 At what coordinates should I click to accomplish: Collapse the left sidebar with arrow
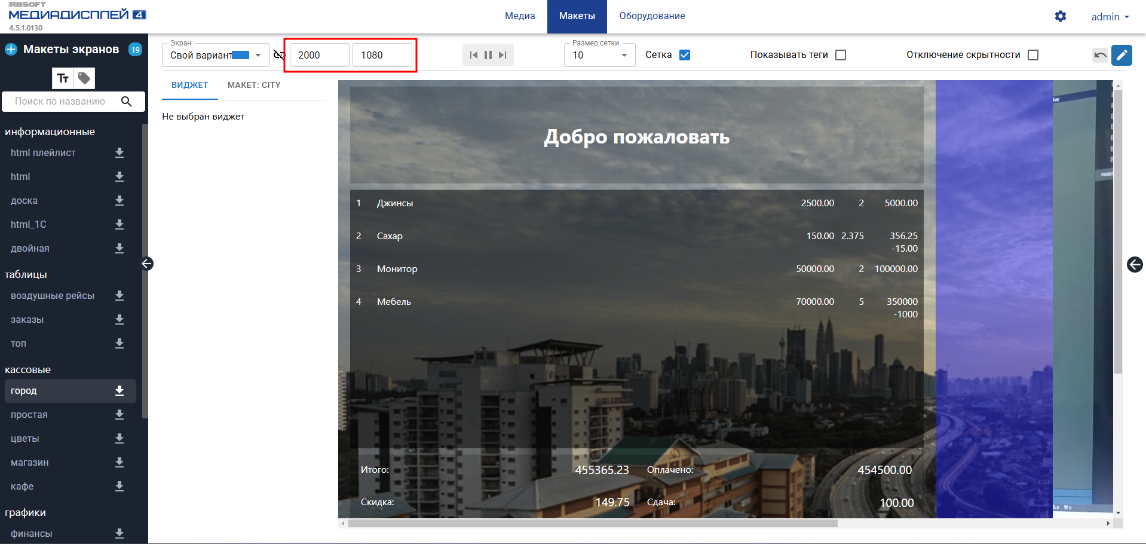coord(147,264)
